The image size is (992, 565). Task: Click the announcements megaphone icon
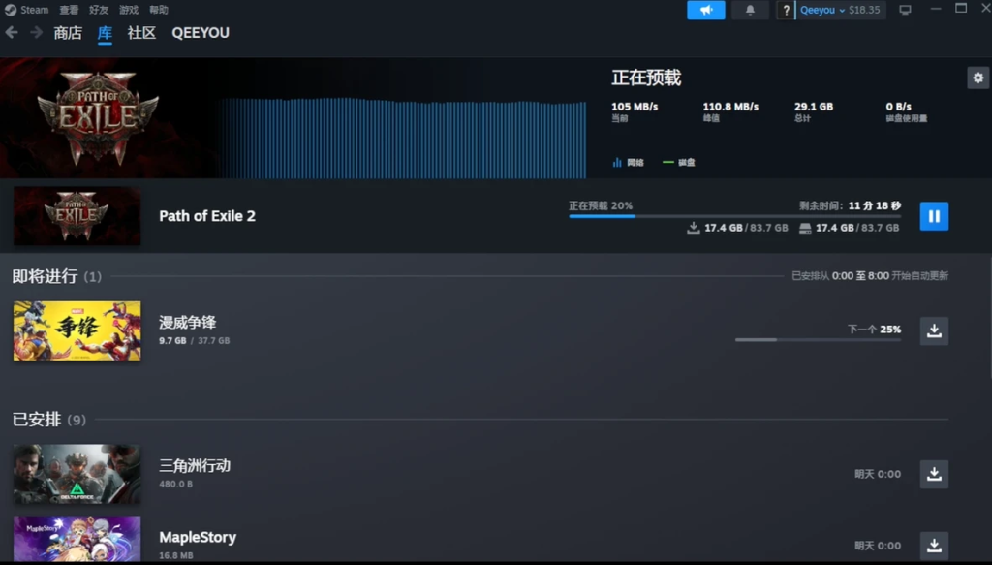706,10
